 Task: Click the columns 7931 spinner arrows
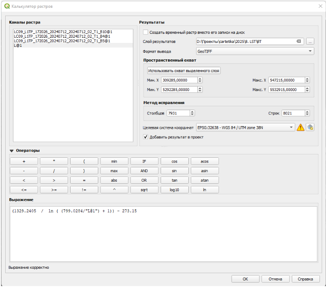192,113
